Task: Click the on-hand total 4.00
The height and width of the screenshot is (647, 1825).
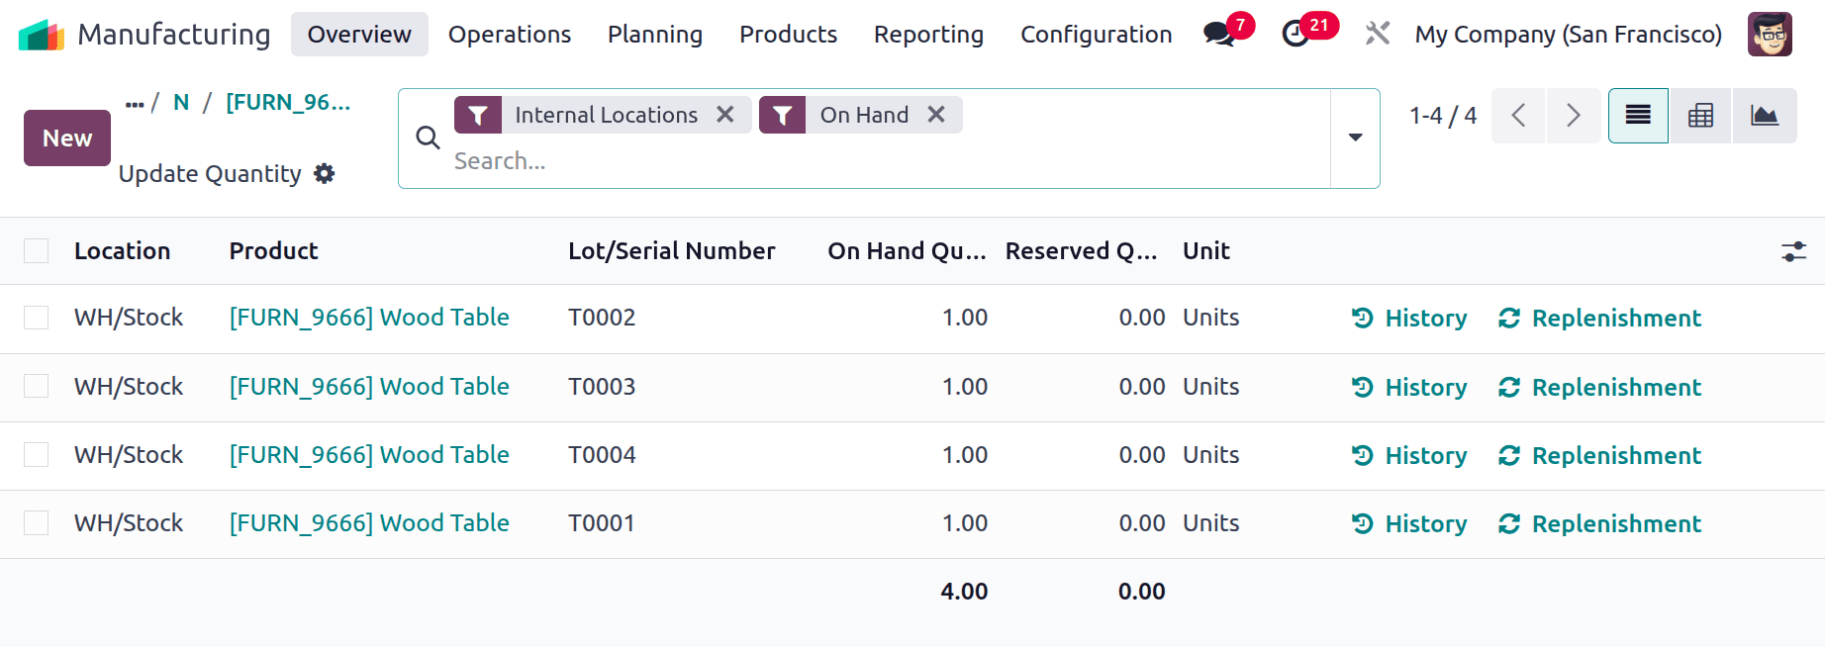Action: point(965,592)
